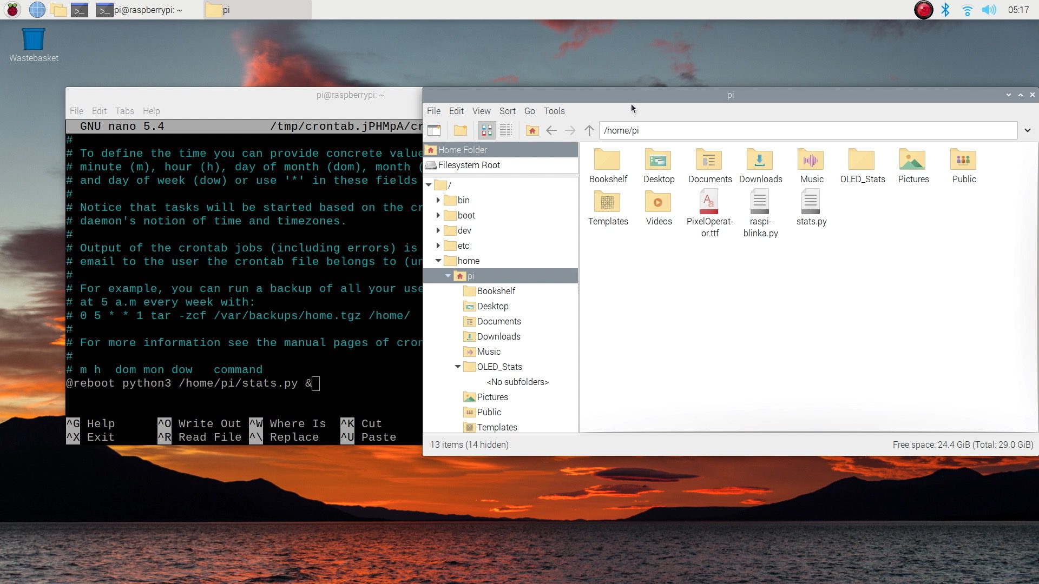Go to the parent folder using the up arrow

(589, 130)
